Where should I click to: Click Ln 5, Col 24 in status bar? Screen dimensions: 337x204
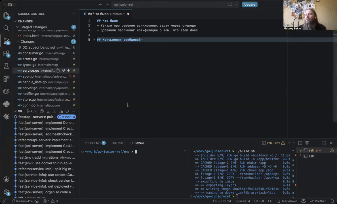pyautogui.click(x=222, y=201)
